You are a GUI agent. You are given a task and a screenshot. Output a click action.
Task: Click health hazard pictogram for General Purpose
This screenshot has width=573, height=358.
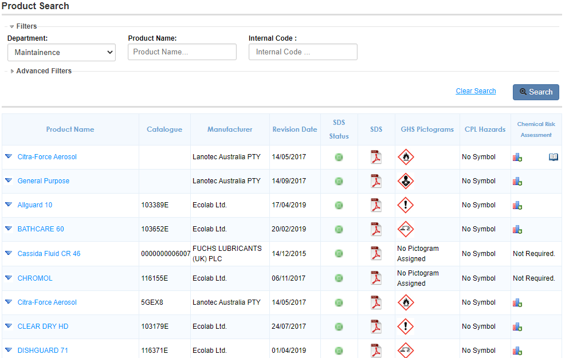(406, 181)
